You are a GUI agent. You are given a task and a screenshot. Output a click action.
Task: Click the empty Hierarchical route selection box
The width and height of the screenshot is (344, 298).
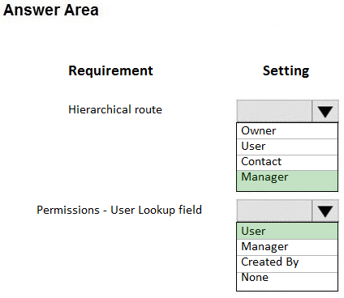(274, 111)
